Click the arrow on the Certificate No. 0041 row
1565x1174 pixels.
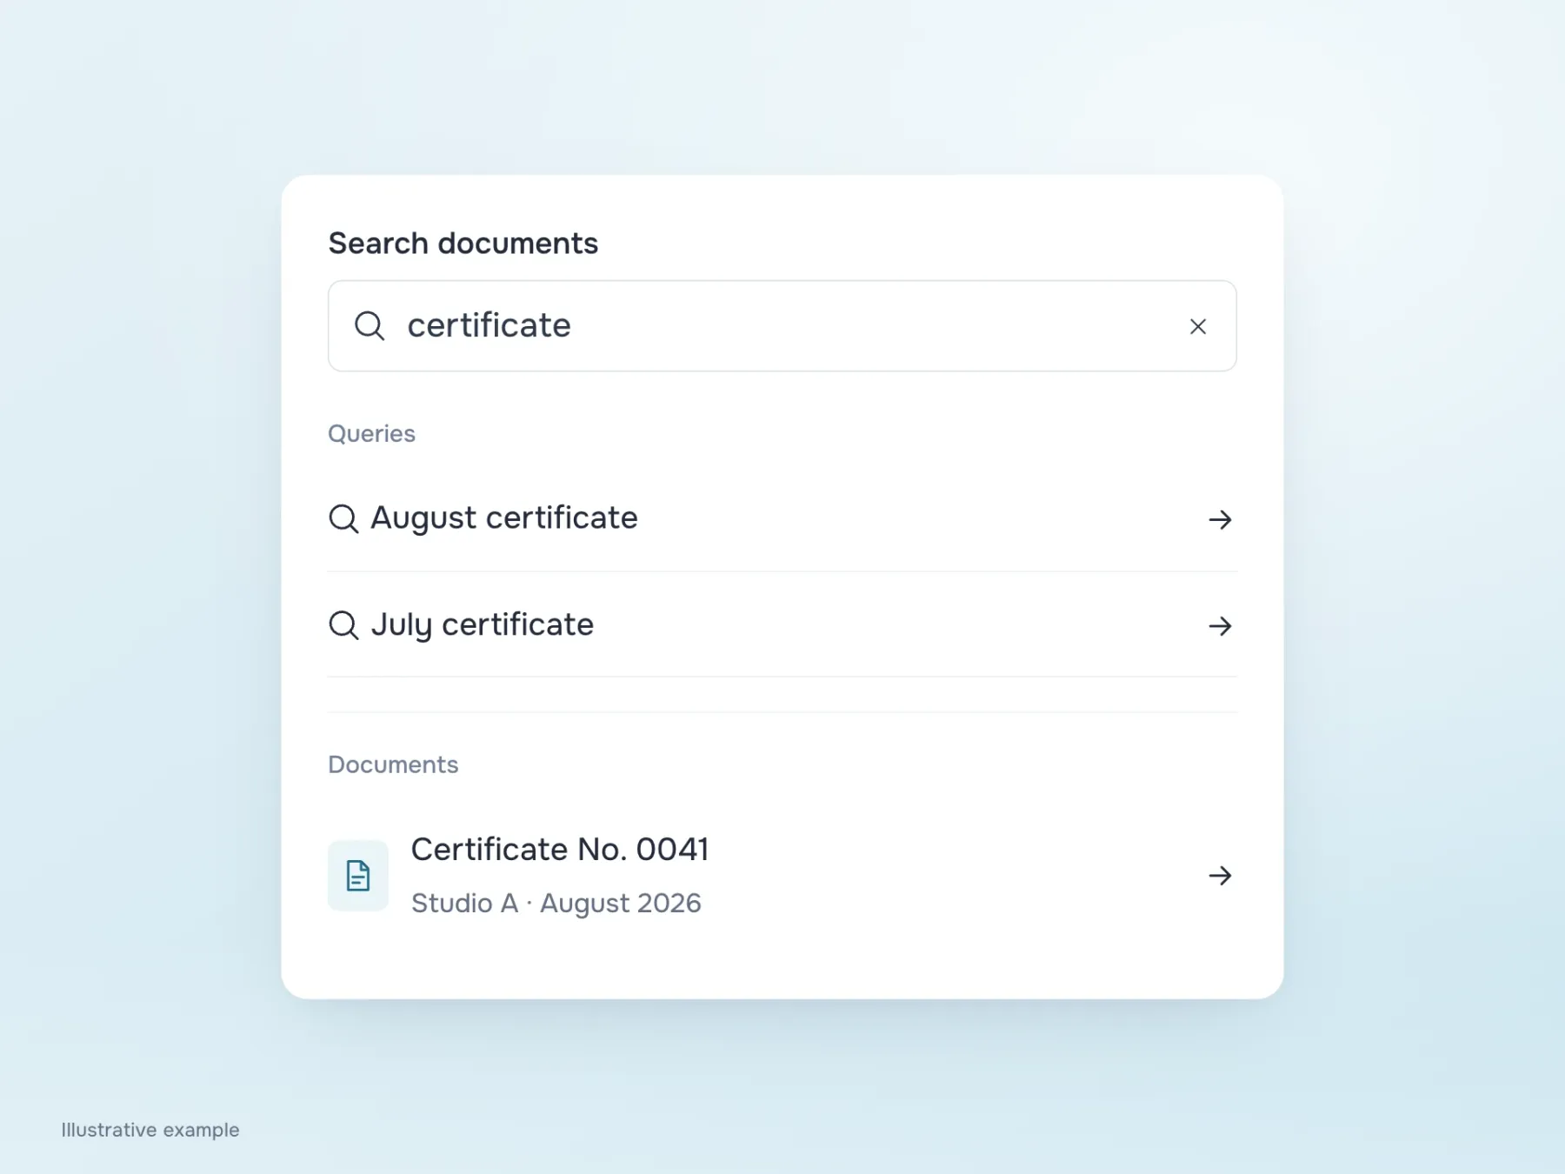coord(1220,875)
